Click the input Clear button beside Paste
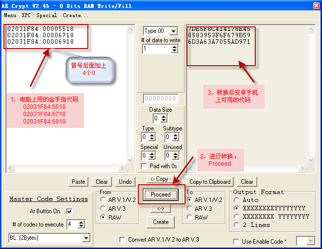Screen dimensions: 322x249 102,182
